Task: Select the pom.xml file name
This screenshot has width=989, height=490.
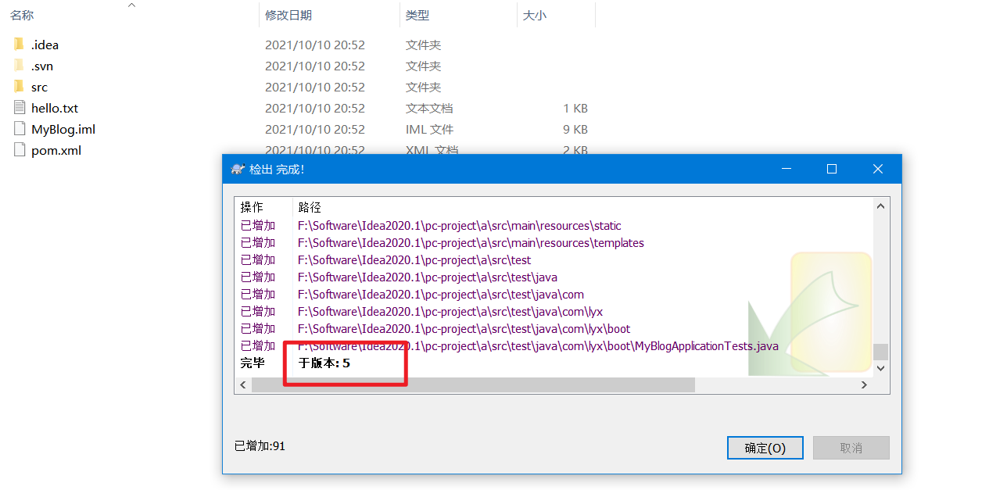Action: (x=56, y=150)
